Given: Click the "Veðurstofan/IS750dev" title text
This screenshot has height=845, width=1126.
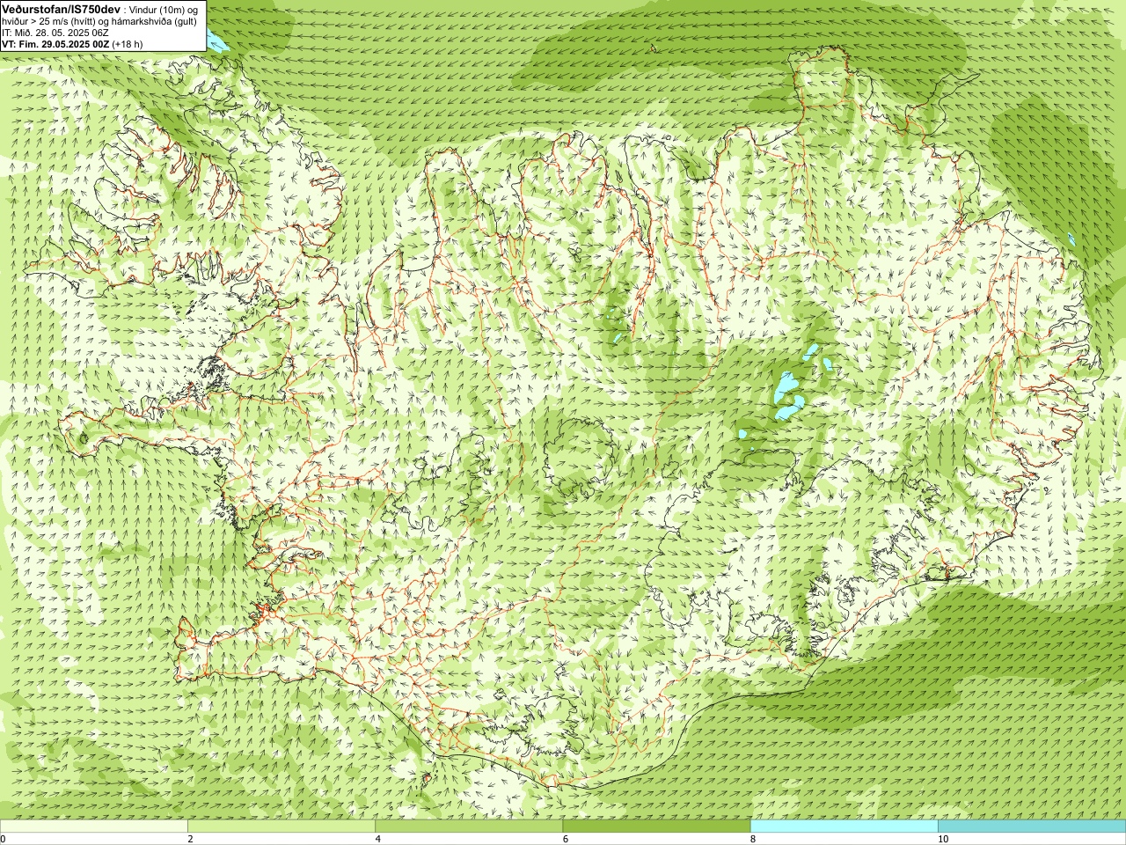Looking at the screenshot, I should click(61, 8).
